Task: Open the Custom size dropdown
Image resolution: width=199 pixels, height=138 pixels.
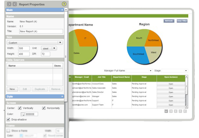Action: tap(35, 43)
